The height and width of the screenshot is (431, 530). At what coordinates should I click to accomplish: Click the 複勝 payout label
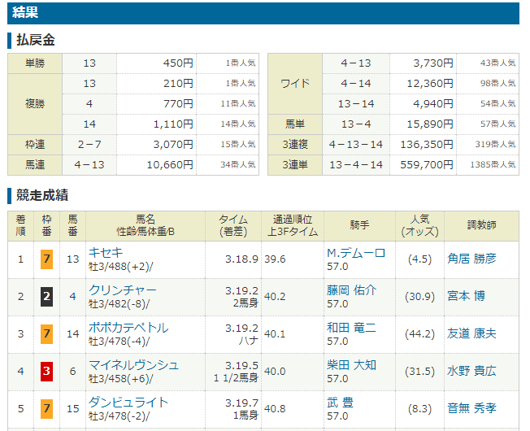pos(35,104)
